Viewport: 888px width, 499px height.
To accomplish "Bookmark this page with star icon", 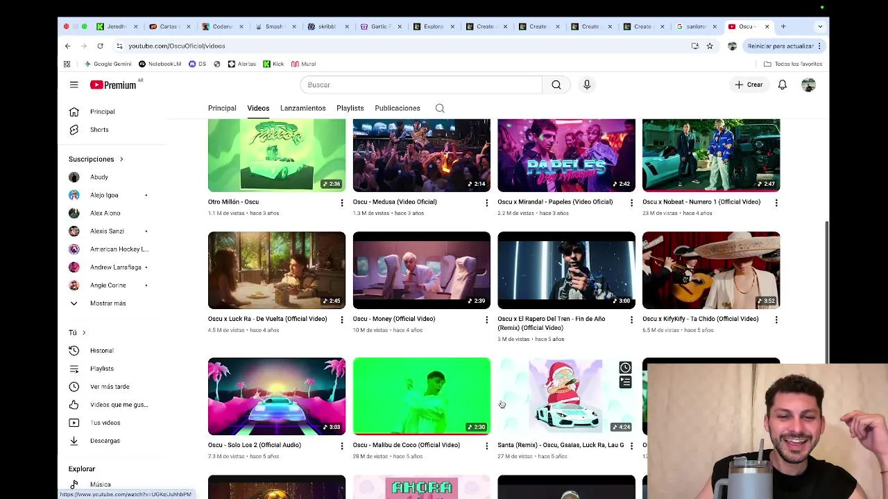I will (710, 46).
